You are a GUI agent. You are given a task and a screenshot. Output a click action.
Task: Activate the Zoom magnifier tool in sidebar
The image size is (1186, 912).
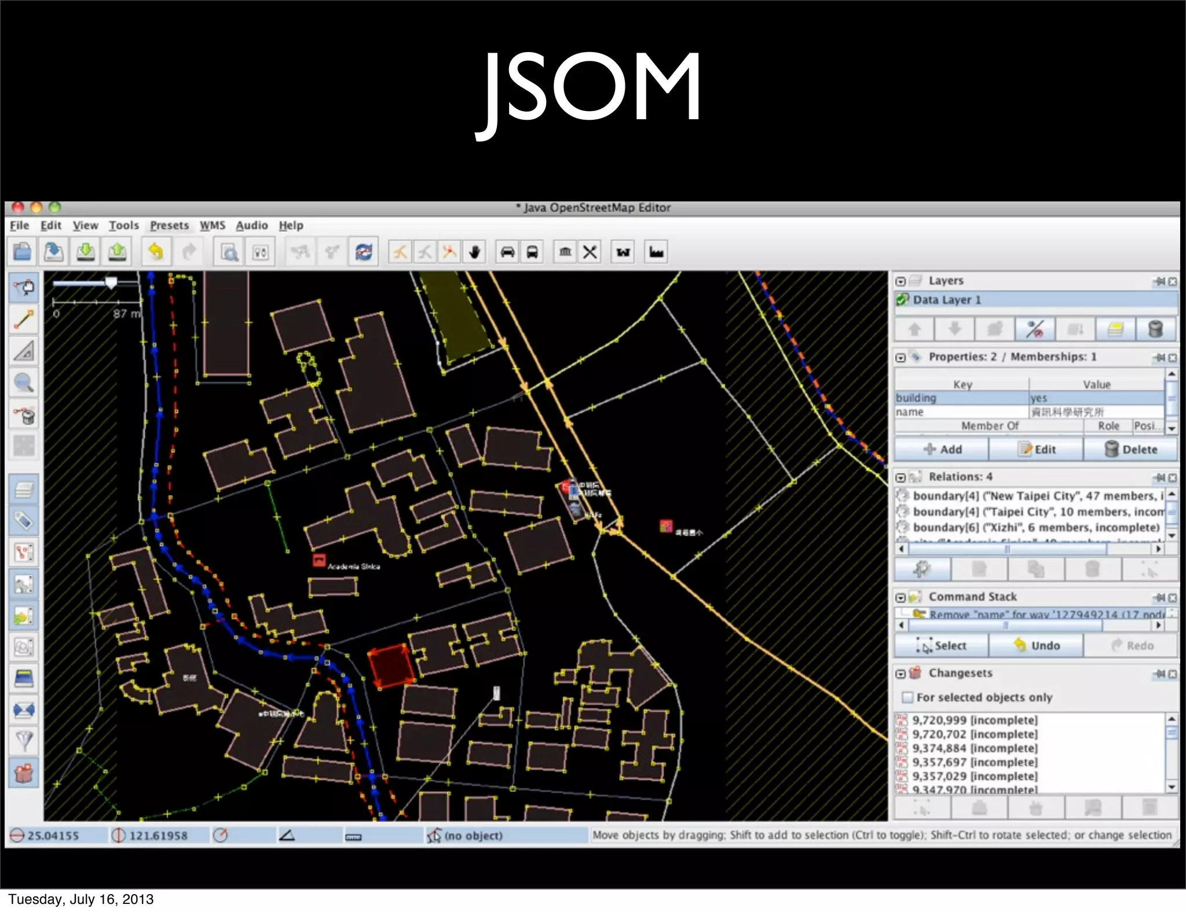(24, 383)
